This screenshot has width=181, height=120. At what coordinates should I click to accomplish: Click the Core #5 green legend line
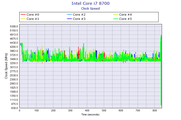(116, 19)
